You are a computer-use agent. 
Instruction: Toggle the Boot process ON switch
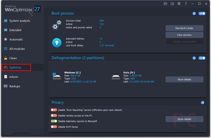(x=202, y=13)
